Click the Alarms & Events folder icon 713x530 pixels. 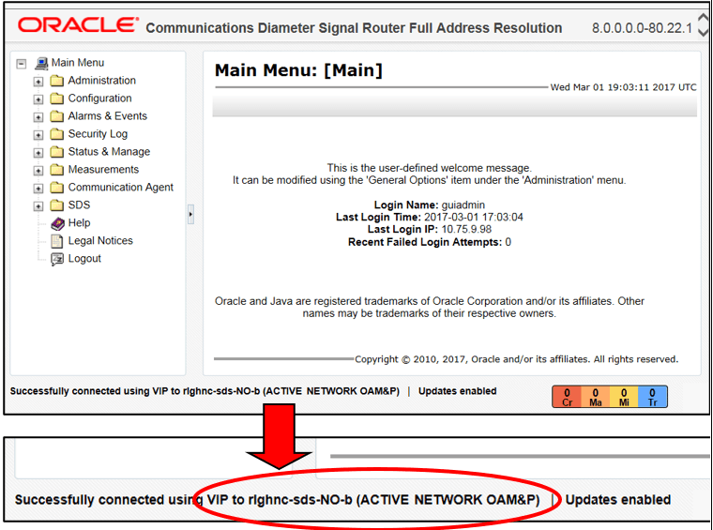pos(57,116)
